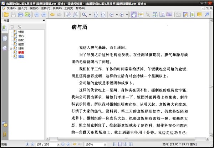This screenshot has width=214, height=148.
Task: Open the 文件(F) menu
Action: [9, 7]
